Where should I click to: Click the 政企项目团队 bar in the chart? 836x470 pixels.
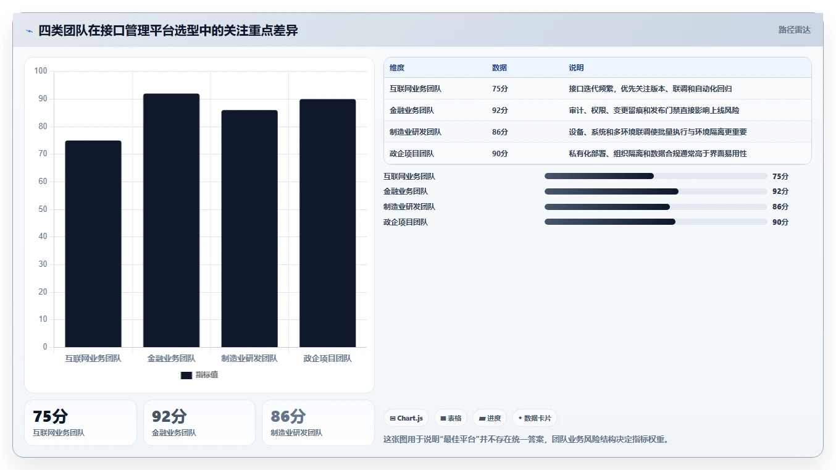[x=328, y=223]
